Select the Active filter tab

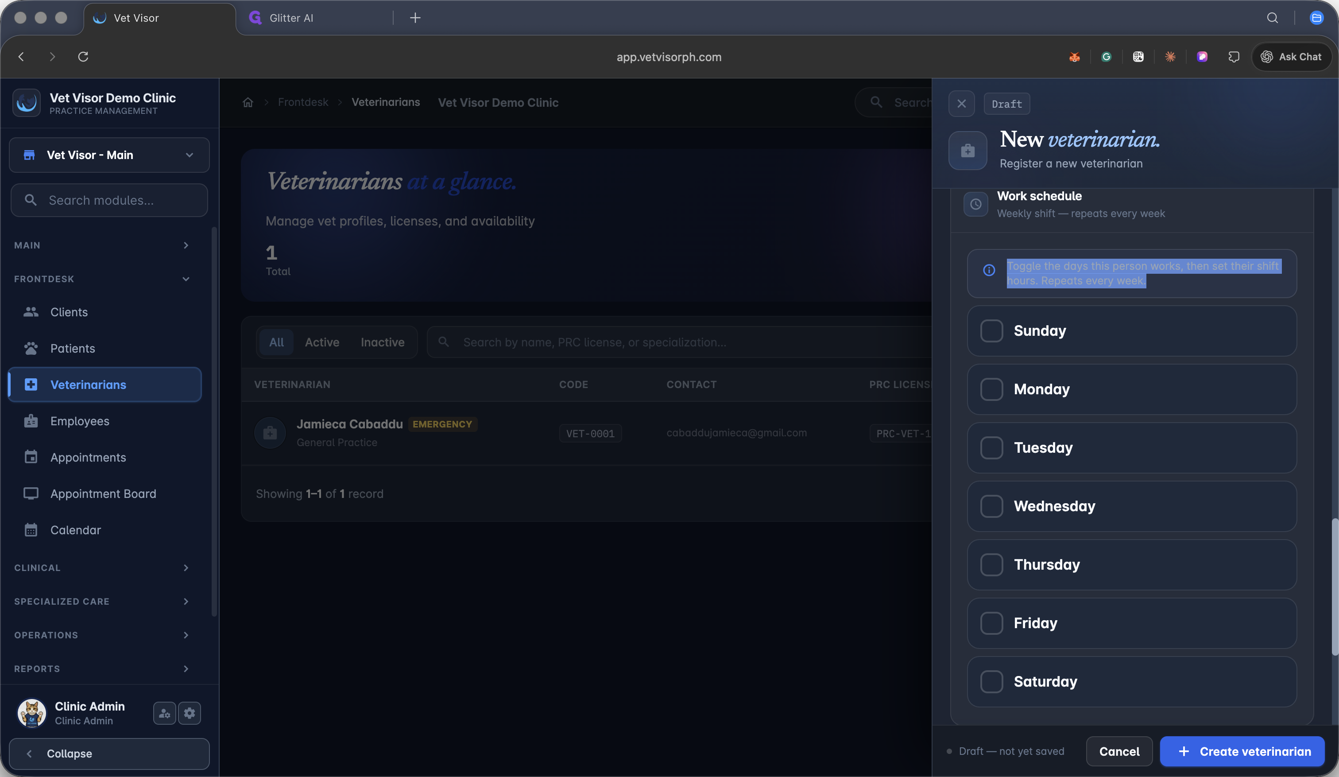(x=322, y=342)
